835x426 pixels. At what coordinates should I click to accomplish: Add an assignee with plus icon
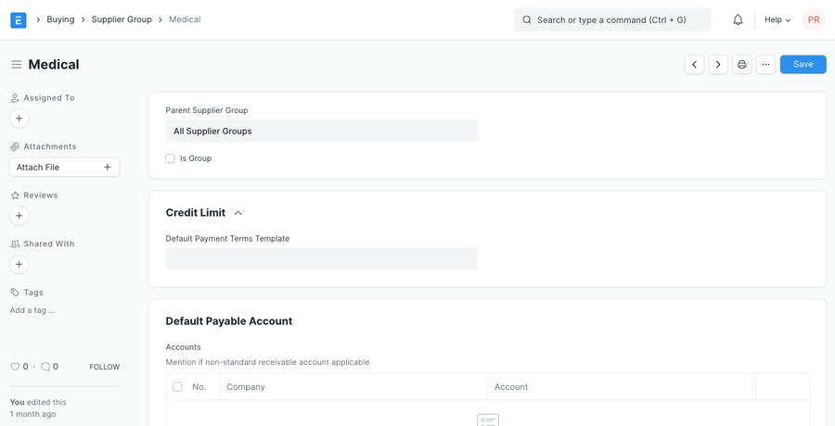(19, 119)
